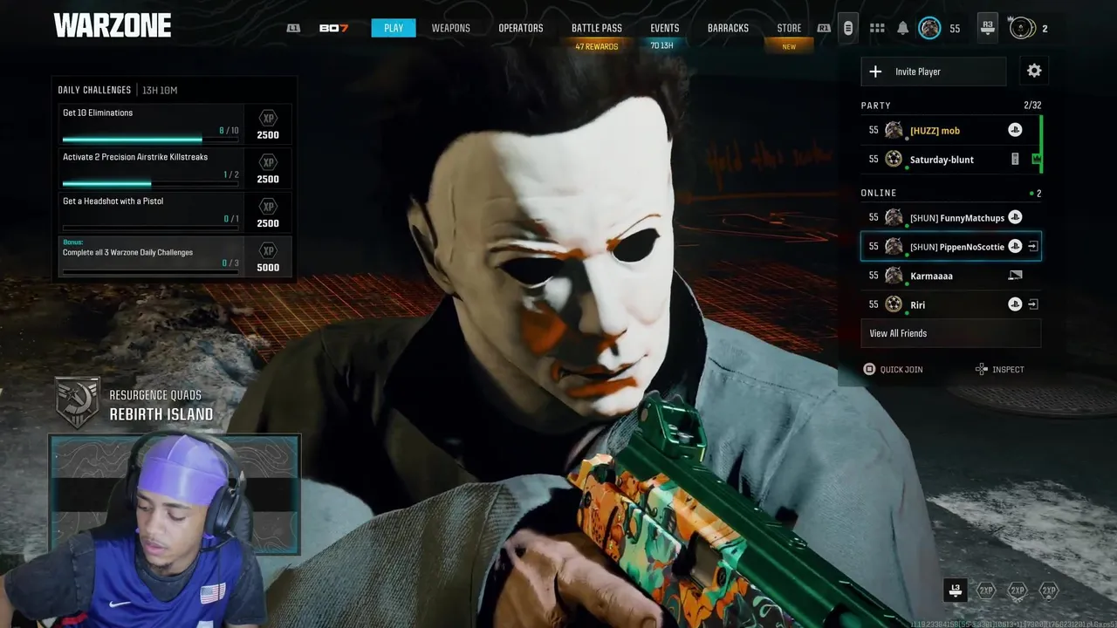Click the bonus complete all 3 challenges row
Viewport: 1117px width, 628px height.
(x=175, y=257)
